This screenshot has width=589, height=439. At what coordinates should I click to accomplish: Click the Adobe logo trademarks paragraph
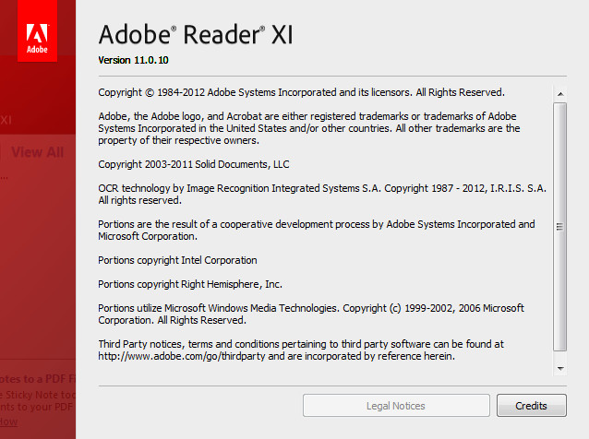[x=309, y=128]
